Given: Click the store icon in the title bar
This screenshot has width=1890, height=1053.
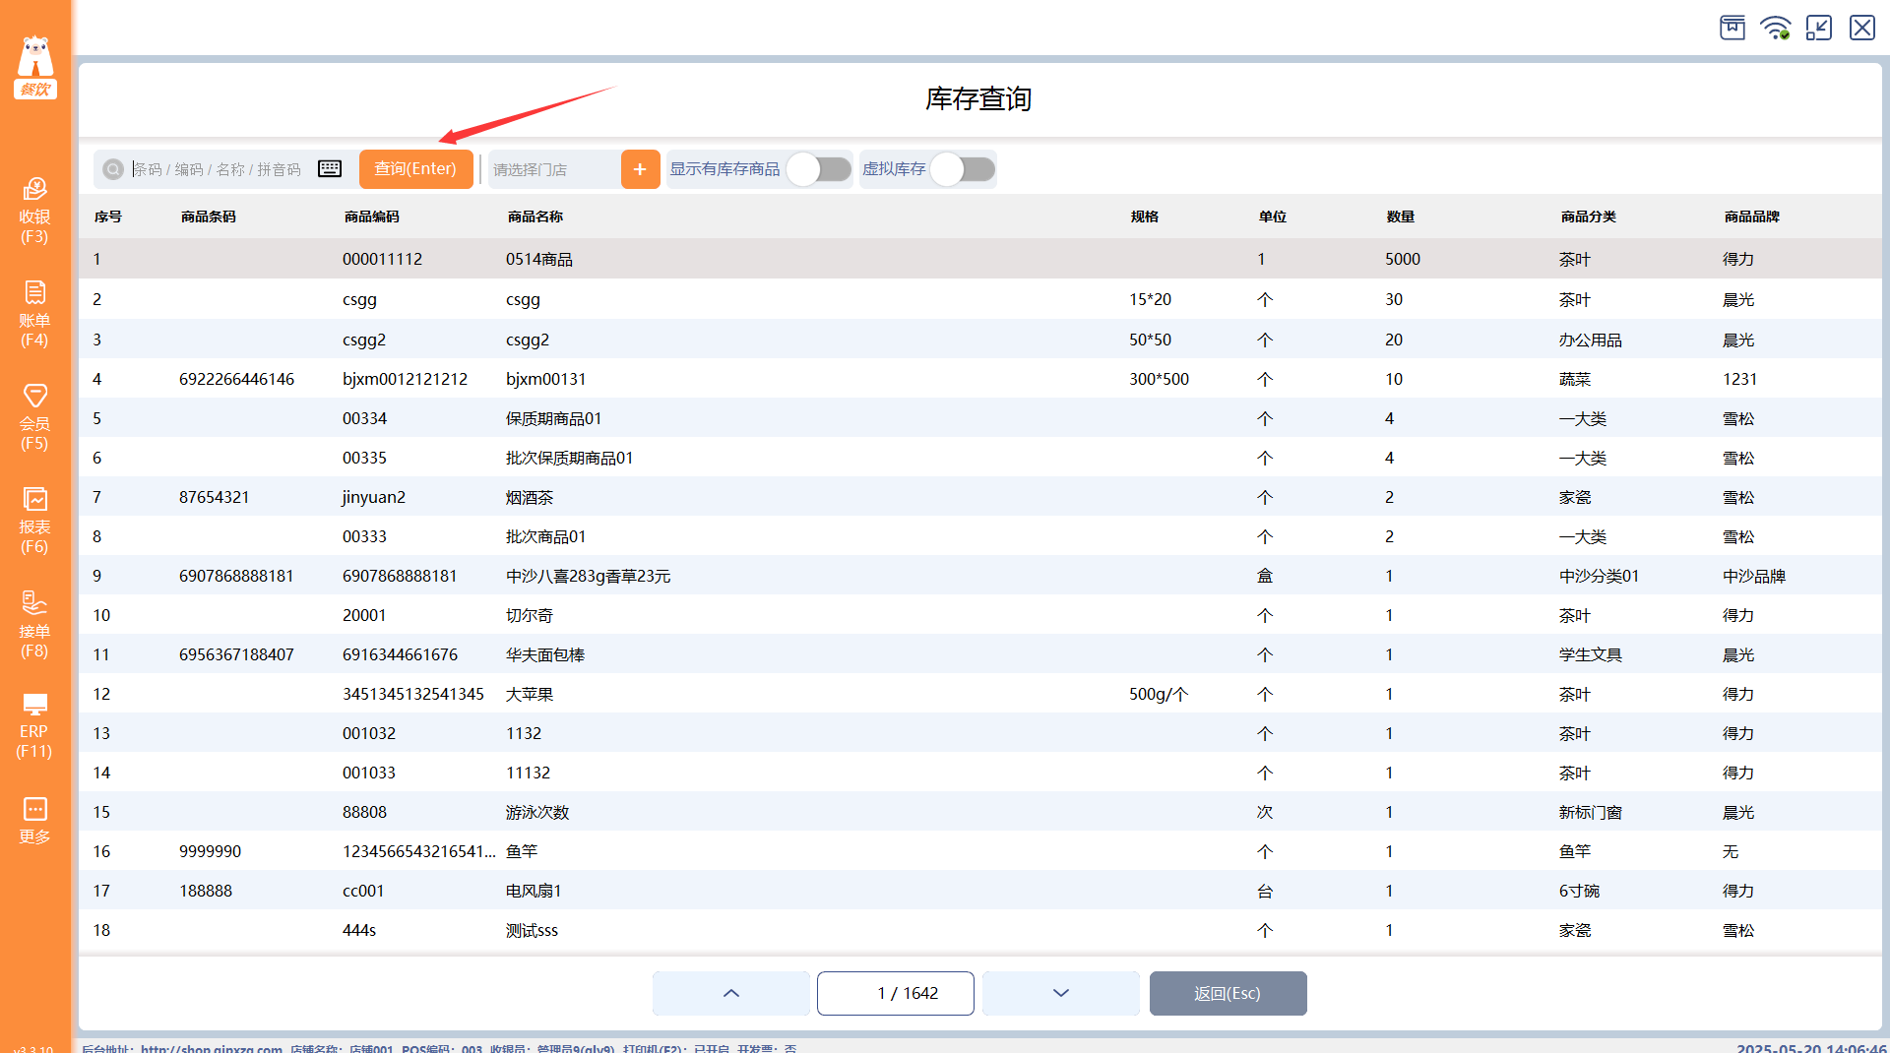Looking at the screenshot, I should point(1732,28).
